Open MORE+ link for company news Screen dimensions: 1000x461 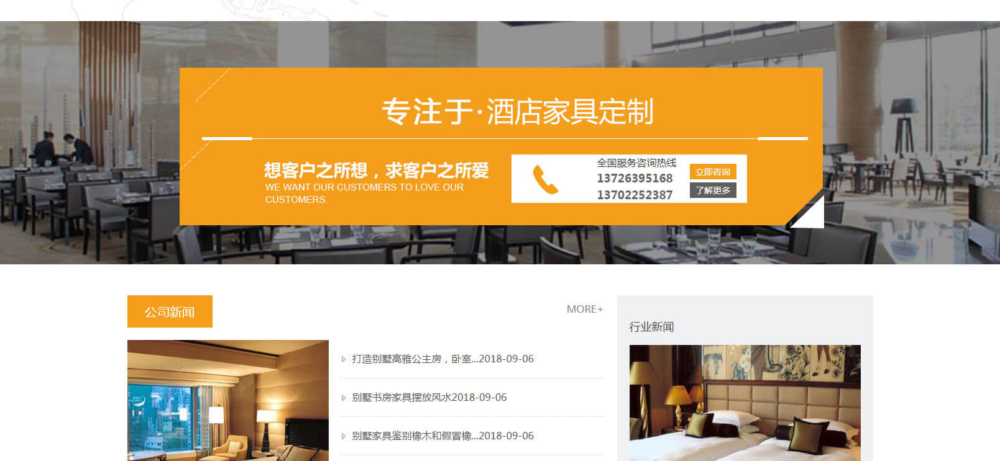[585, 309]
